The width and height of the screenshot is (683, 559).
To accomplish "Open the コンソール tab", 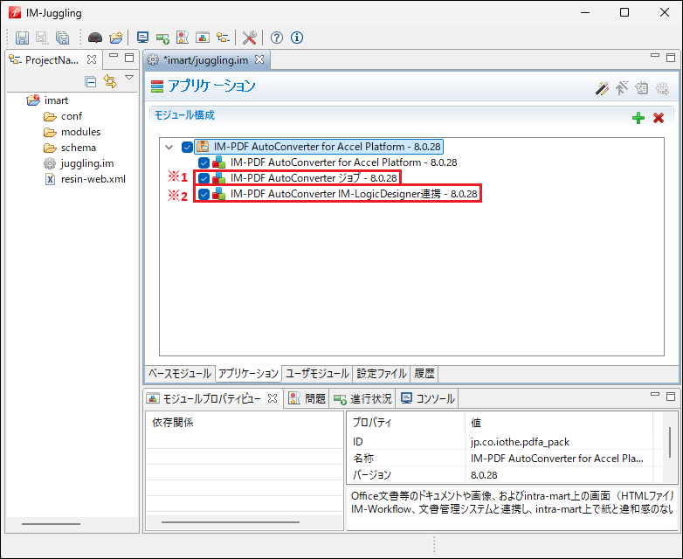I will point(428,398).
